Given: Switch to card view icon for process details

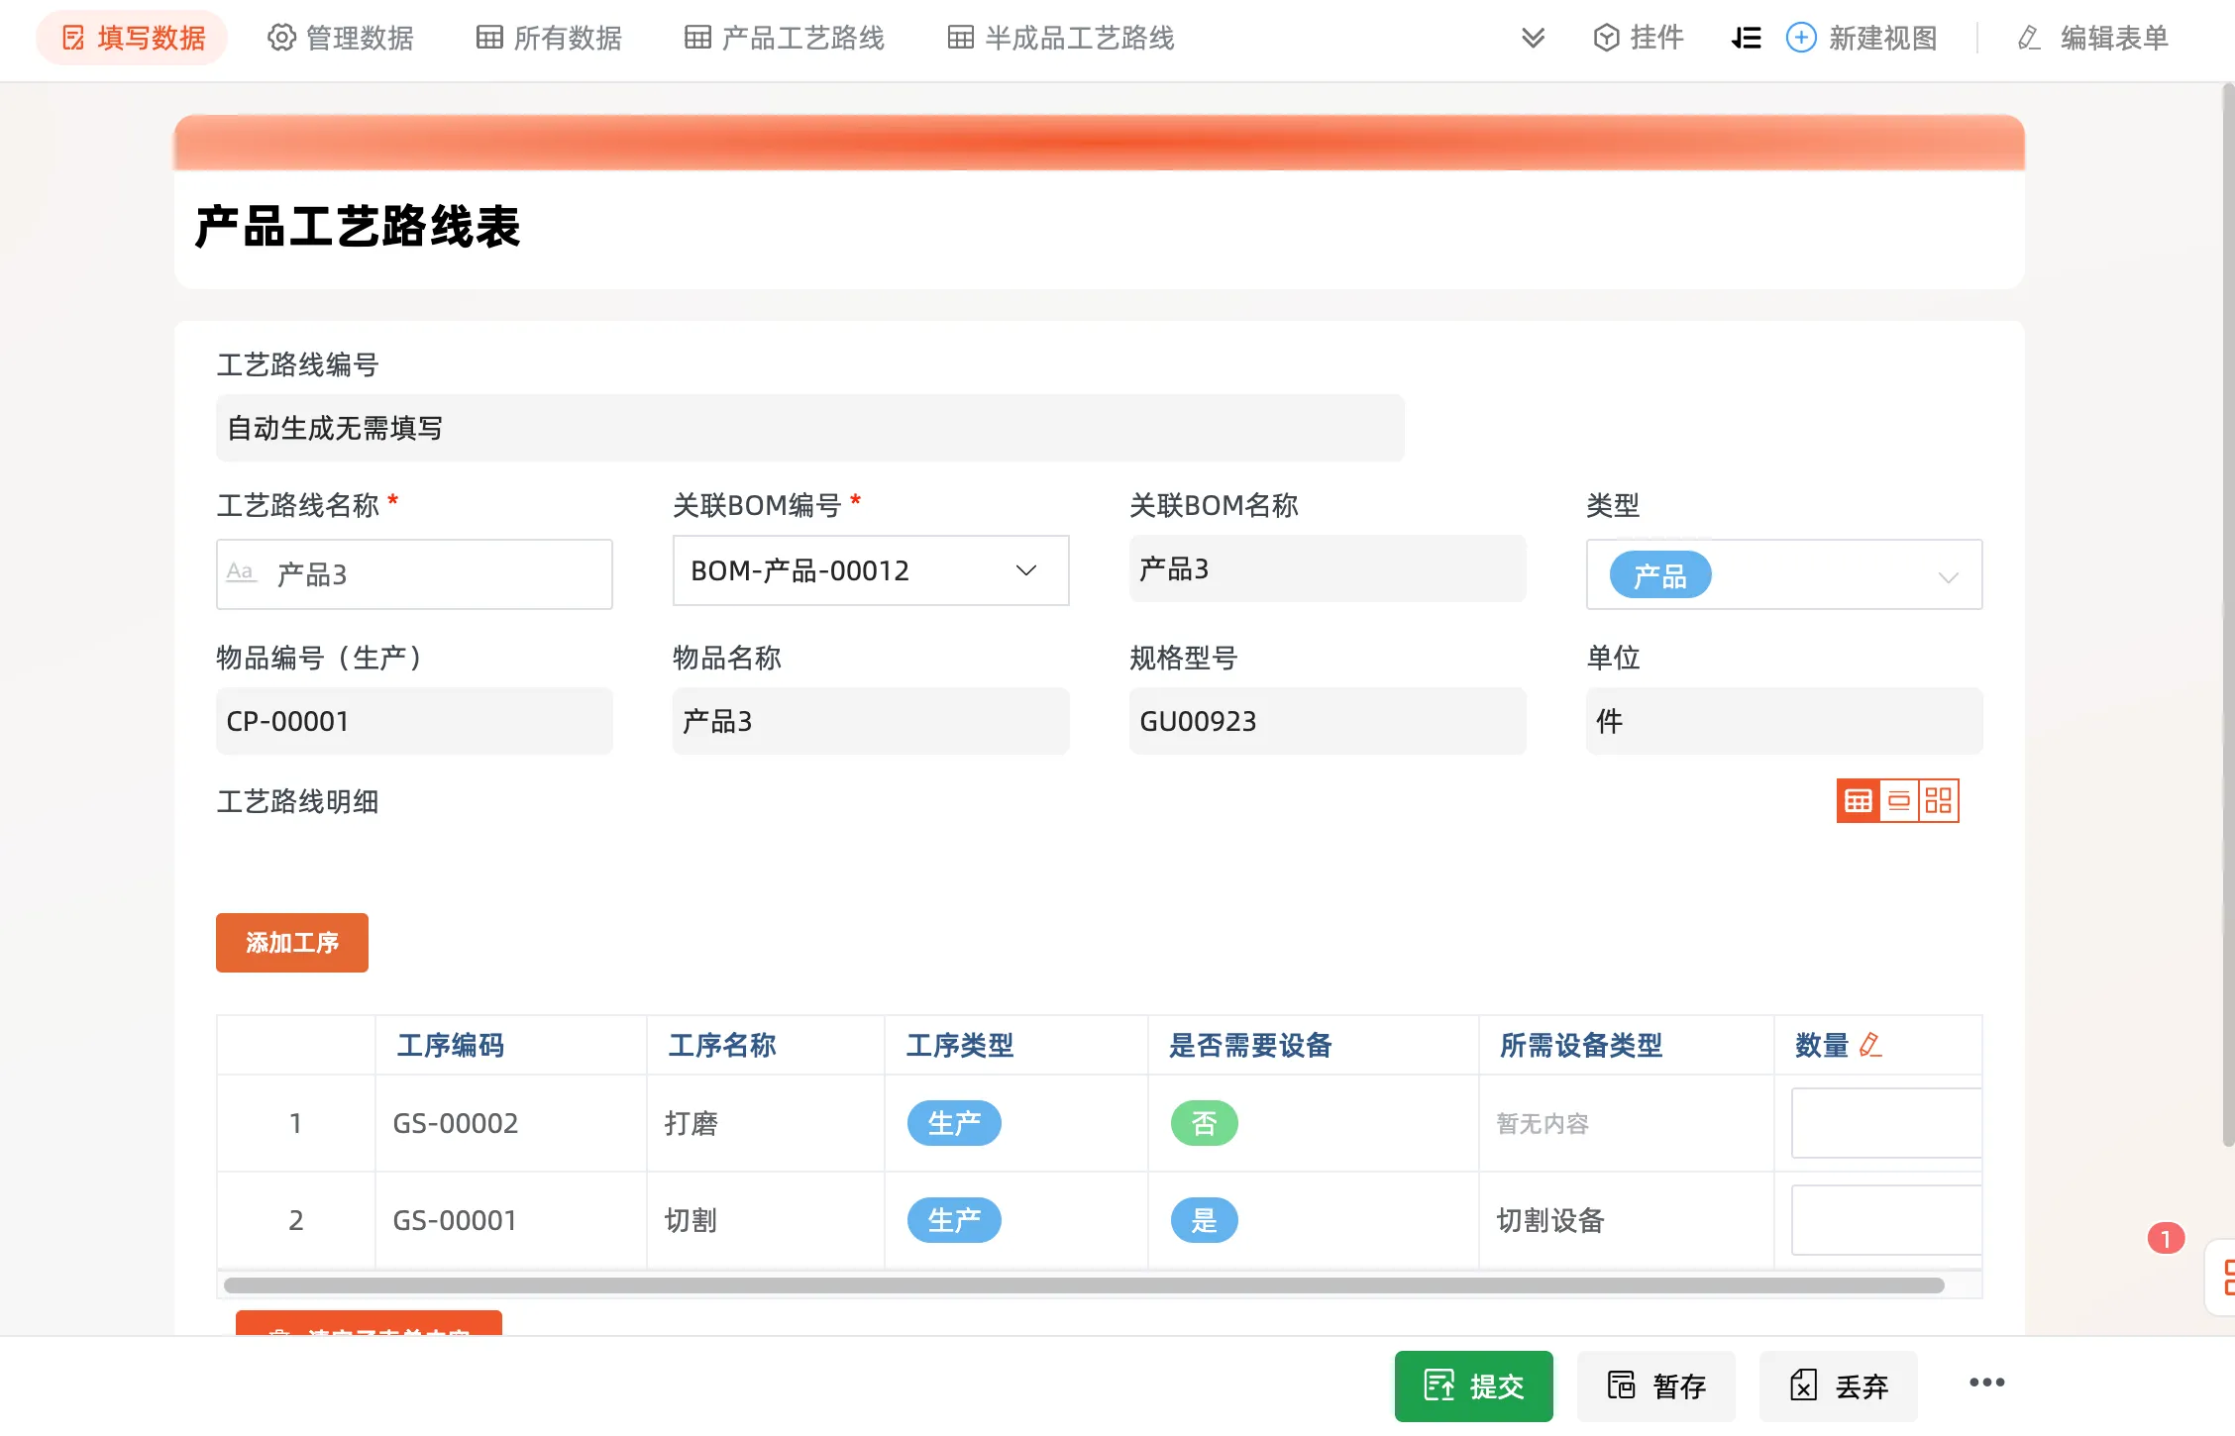Looking at the screenshot, I should click(1898, 800).
